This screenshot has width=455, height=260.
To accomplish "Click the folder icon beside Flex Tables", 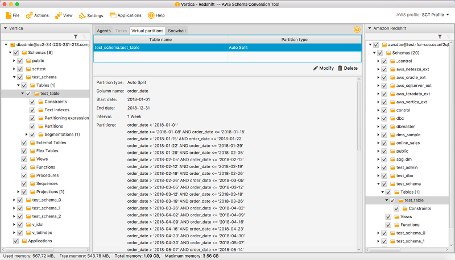I will (33, 150).
